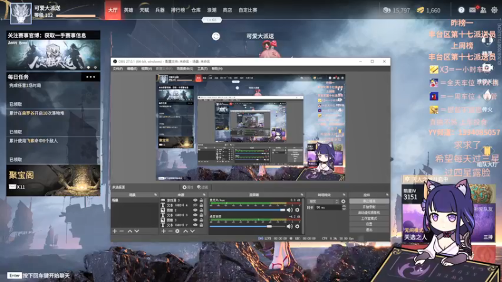This screenshot has width=502, height=282.
Task: Open 场景集合(S) menu in OBS
Action: pyautogui.click(x=184, y=69)
